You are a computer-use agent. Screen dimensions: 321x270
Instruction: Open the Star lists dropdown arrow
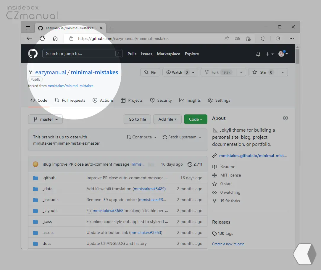[283, 72]
